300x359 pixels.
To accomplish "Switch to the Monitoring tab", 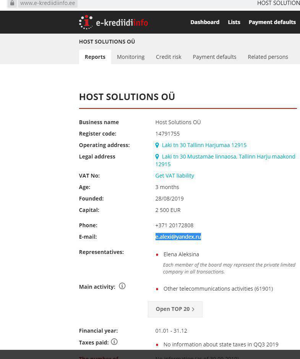I will pyautogui.click(x=131, y=57).
